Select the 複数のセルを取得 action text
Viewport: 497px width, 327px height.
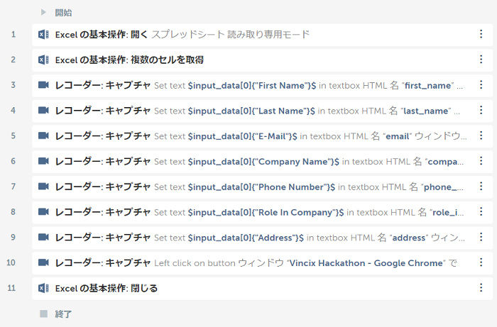(129, 60)
